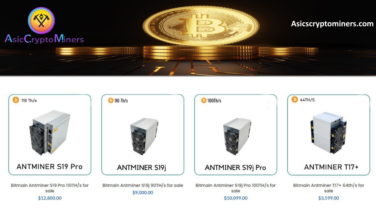This screenshot has width=376, height=211.
Task: Click the AsicCryptoMiners pickaxe logo icon
Action: point(41,21)
